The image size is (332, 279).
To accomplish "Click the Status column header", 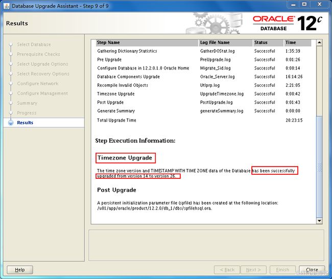I will [x=268, y=42].
